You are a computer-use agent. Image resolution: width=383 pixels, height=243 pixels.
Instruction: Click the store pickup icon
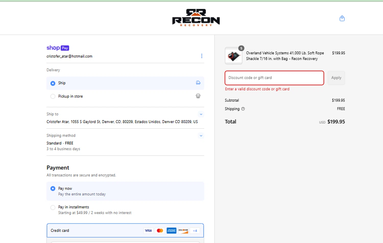point(198,96)
